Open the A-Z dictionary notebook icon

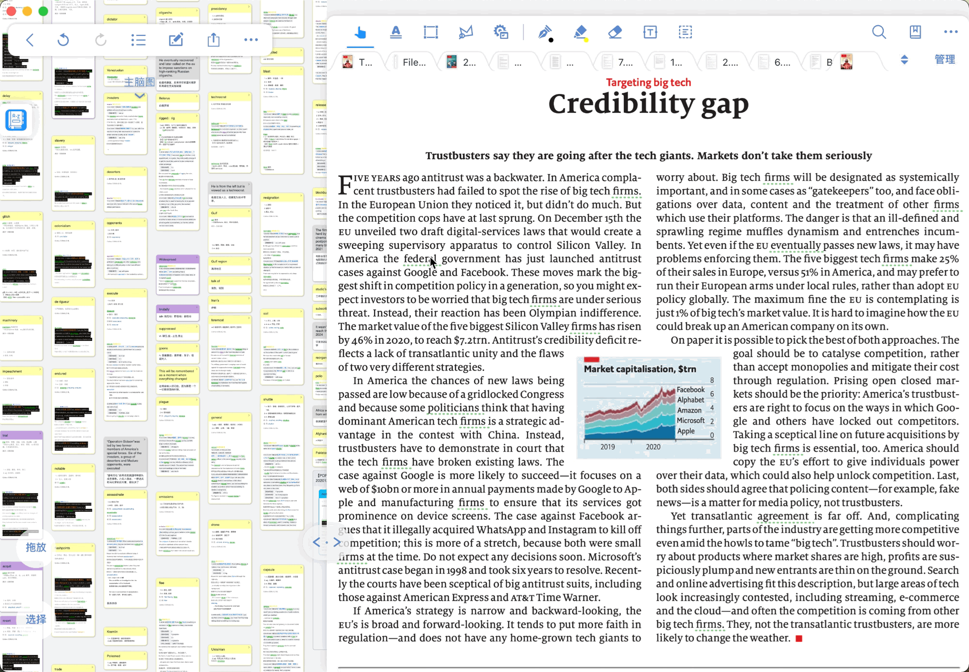(x=16, y=120)
